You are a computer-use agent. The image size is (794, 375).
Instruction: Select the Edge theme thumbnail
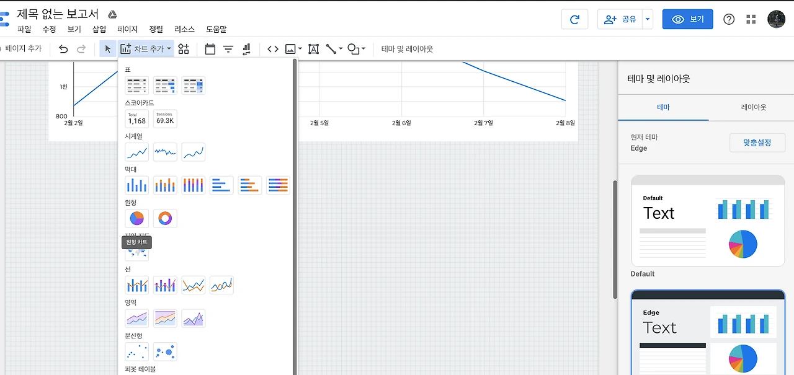click(x=708, y=332)
